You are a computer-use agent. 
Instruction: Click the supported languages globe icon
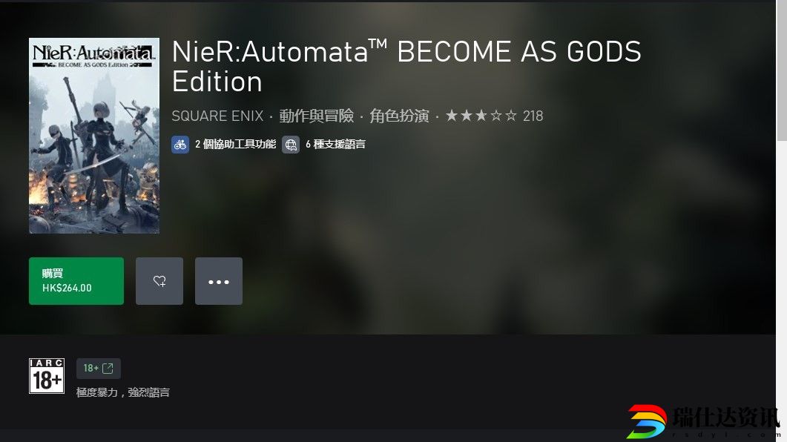(291, 145)
